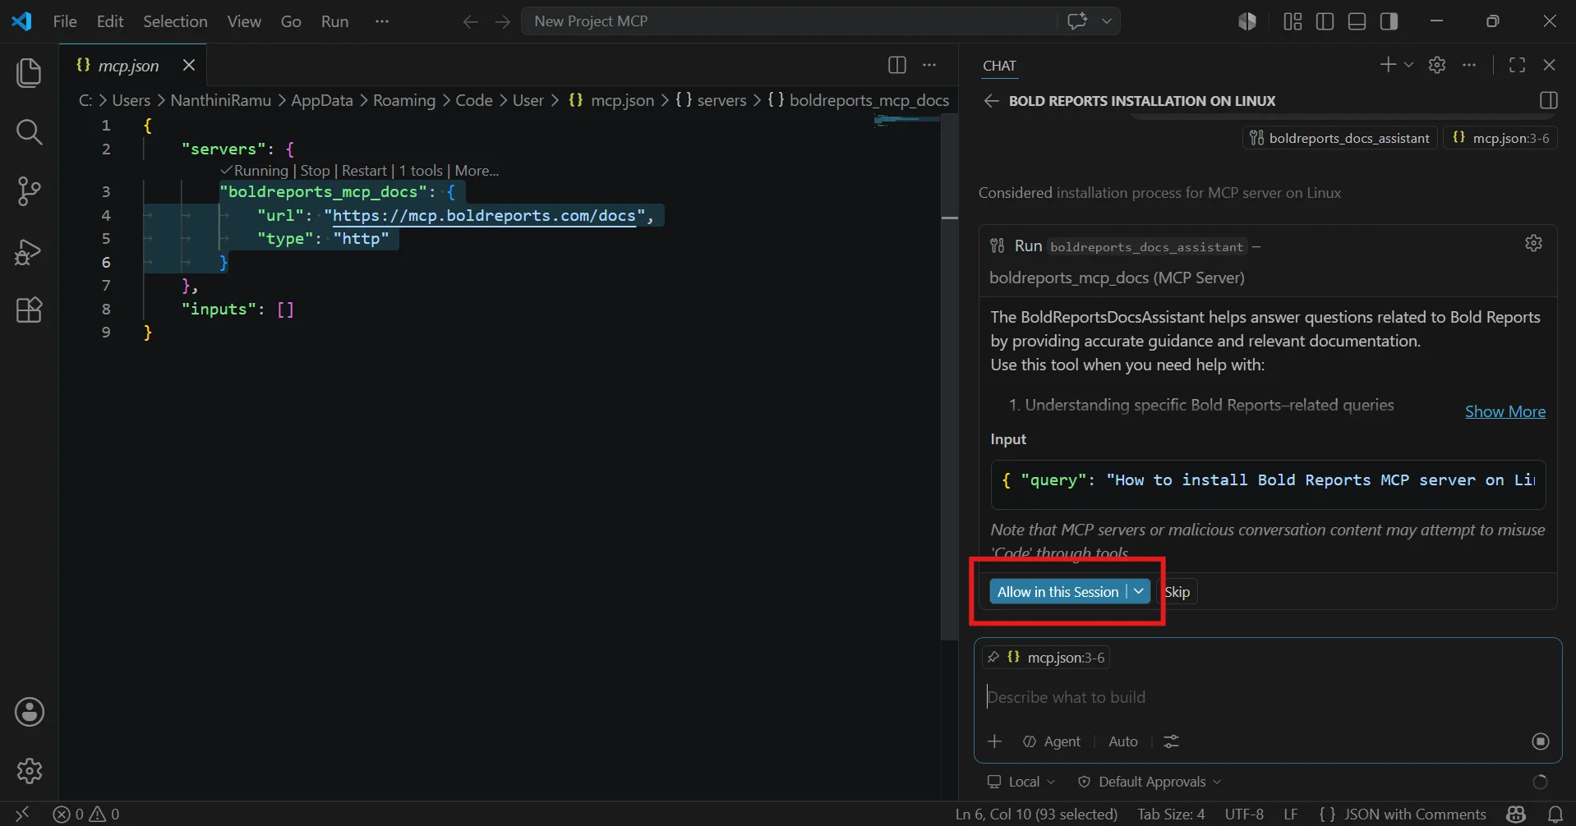
Task: Expand the new chat dropdown chevron
Action: (1408, 65)
